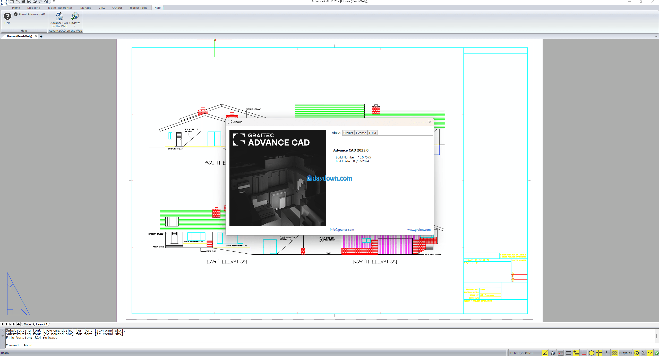
Task: Add a new layout with plus button
Action: (18, 324)
